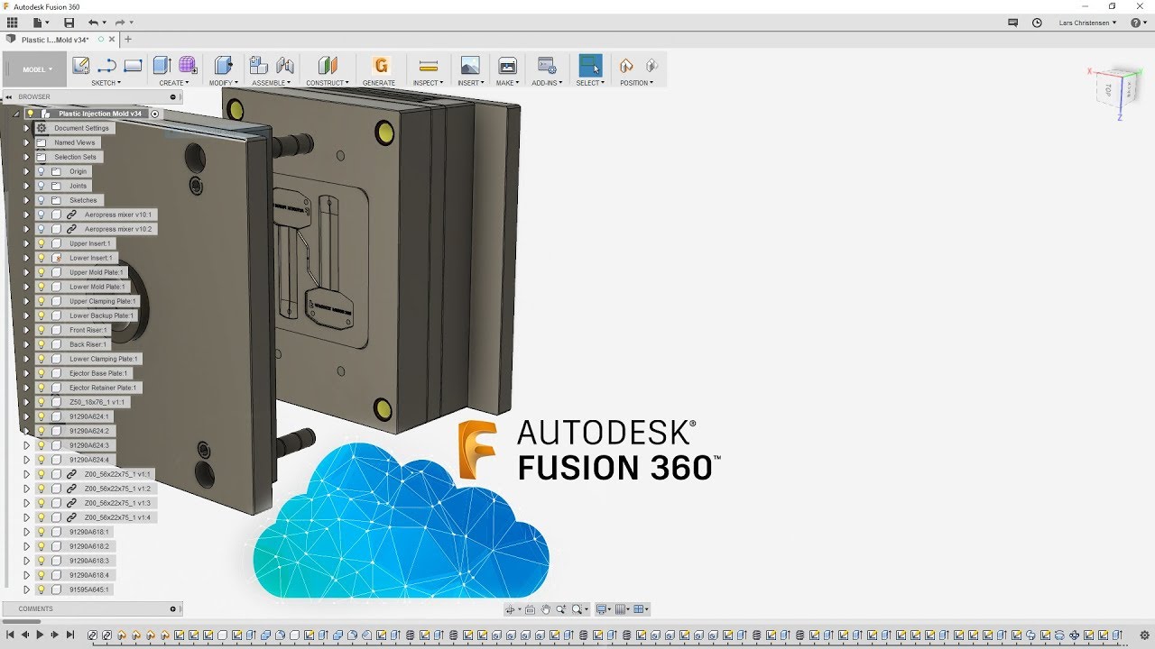
Task: Open Lars Christensen account menu
Action: [1087, 23]
